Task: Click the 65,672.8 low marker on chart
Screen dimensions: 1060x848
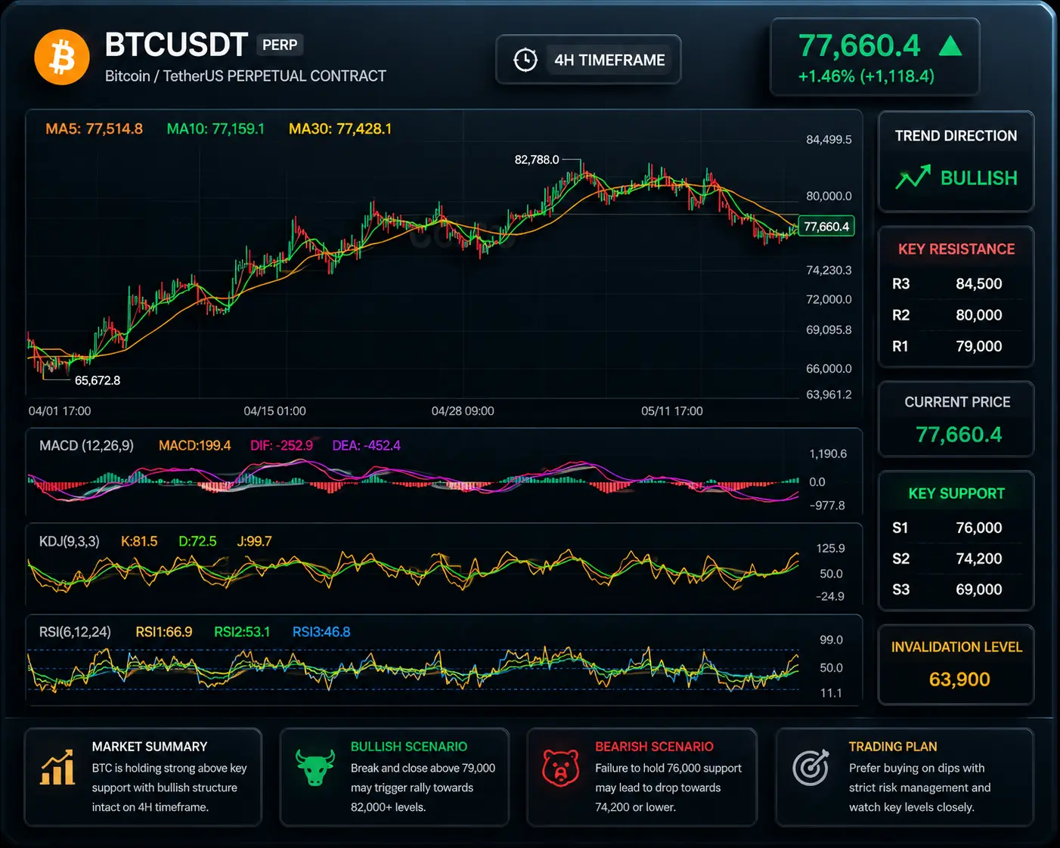Action: click(98, 380)
